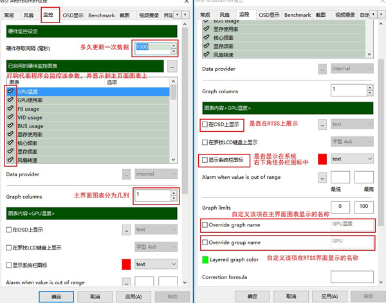Enable Override group name checkbox
The height and width of the screenshot is (303, 386).
(205, 242)
